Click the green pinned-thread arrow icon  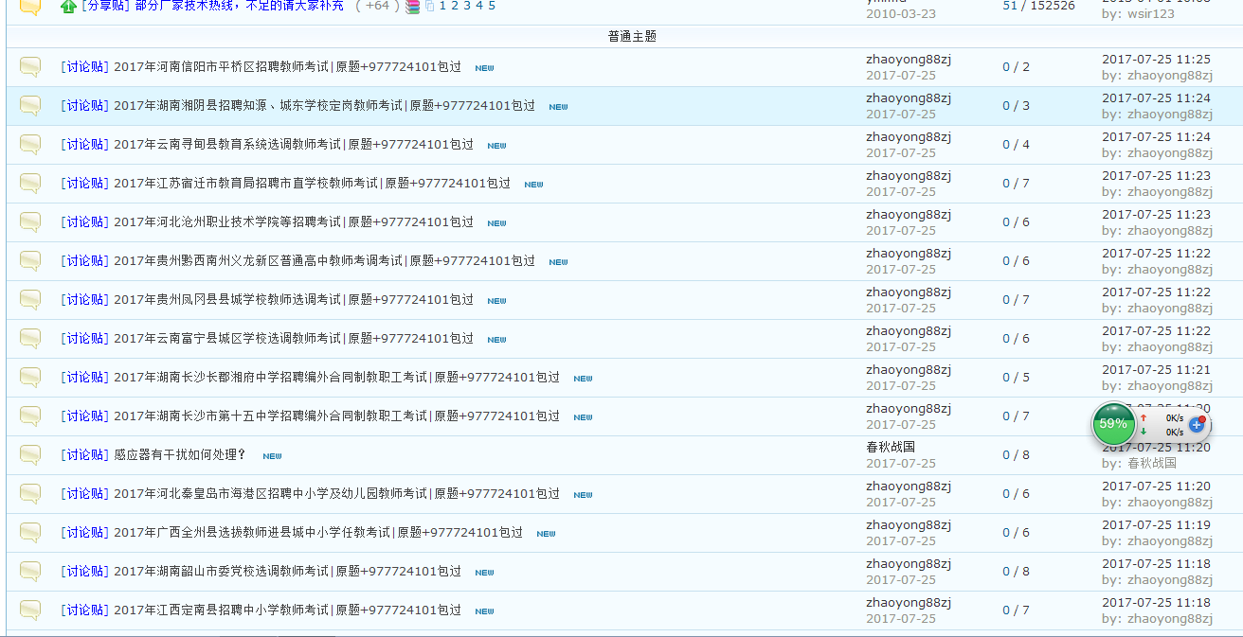pos(68,6)
